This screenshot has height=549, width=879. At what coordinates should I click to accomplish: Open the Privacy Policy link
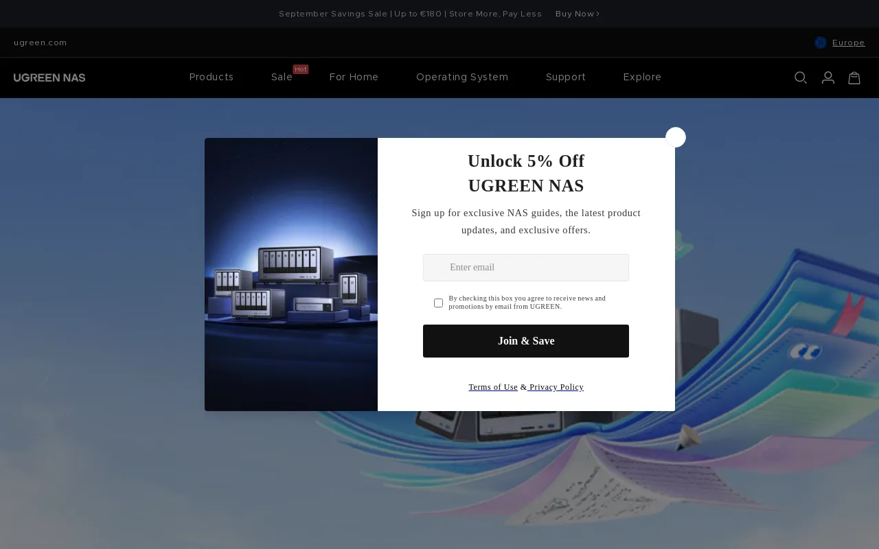[556, 387]
